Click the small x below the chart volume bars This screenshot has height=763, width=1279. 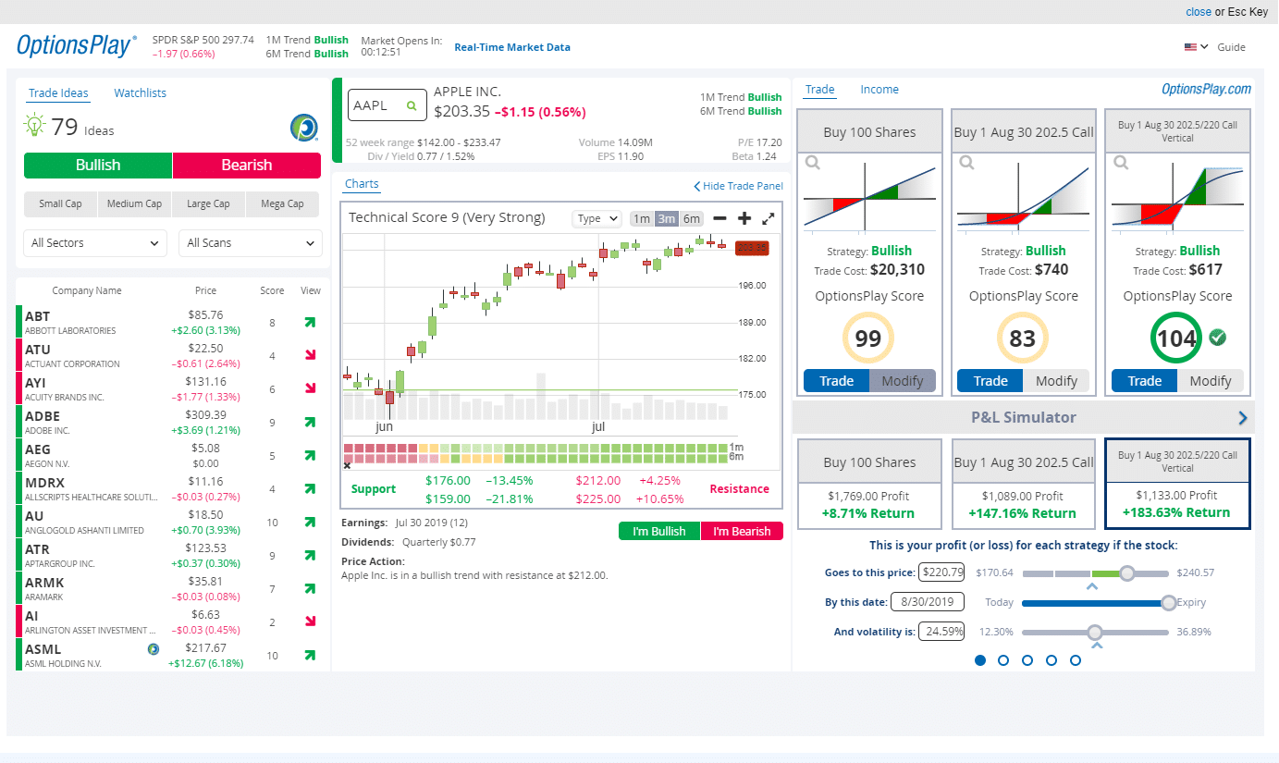348,466
